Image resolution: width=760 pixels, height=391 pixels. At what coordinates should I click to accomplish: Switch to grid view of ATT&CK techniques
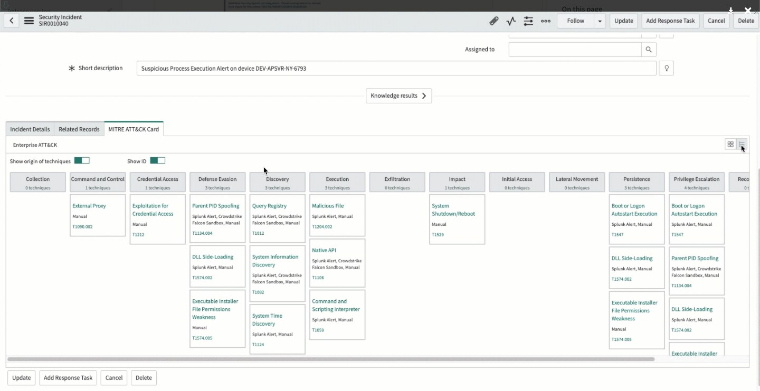[730, 144]
